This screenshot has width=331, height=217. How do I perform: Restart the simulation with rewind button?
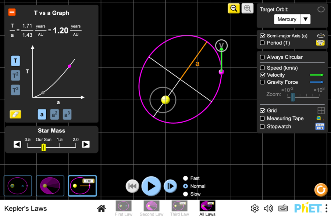132,186
